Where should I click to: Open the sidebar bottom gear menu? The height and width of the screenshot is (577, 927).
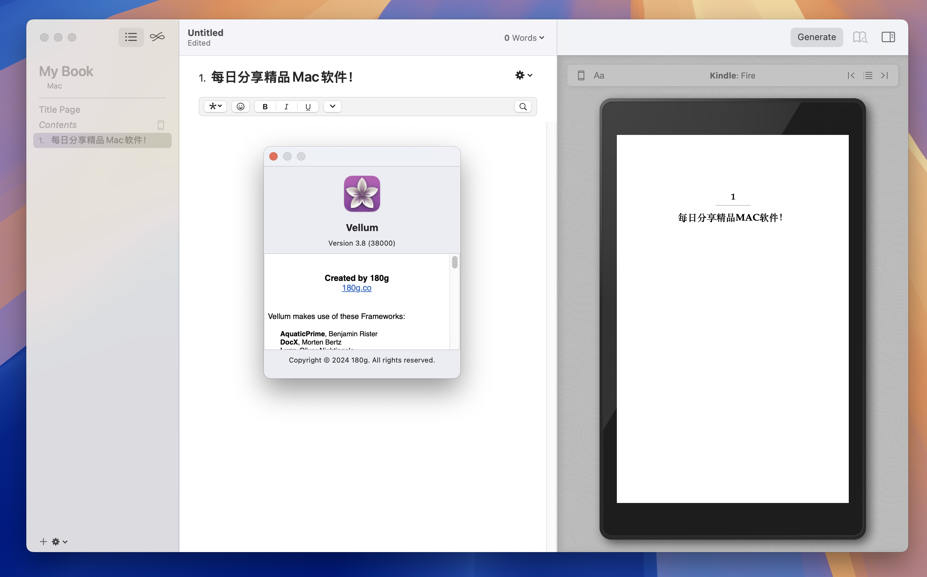[x=60, y=541]
